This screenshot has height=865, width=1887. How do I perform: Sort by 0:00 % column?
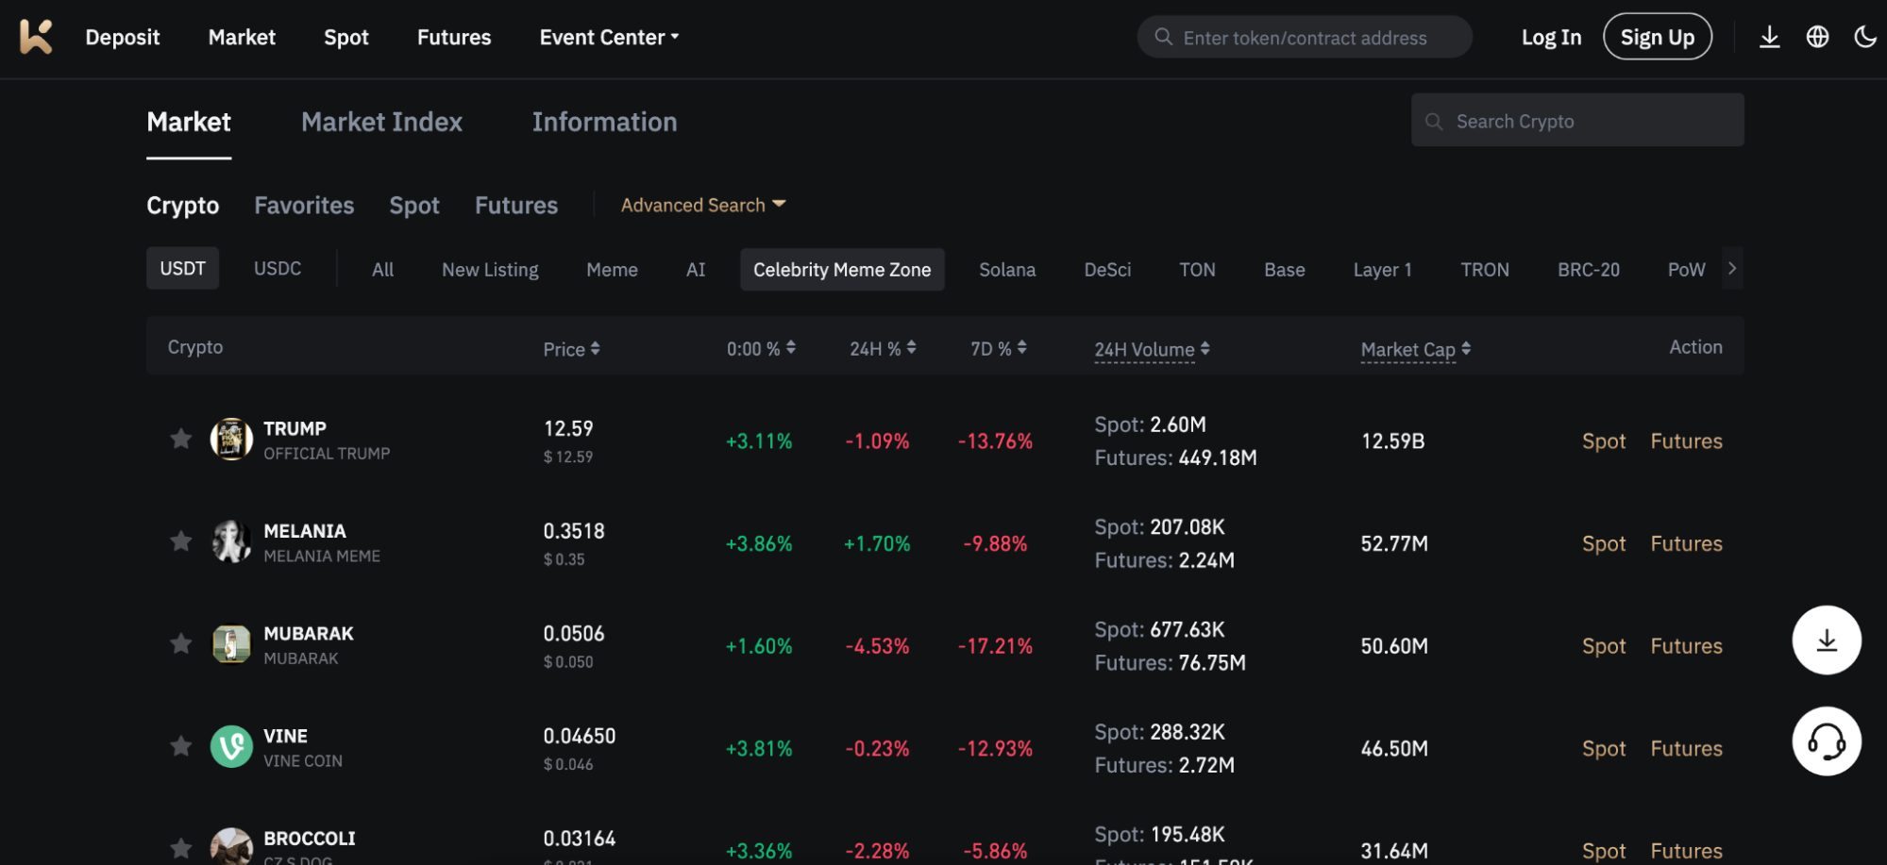click(x=761, y=349)
